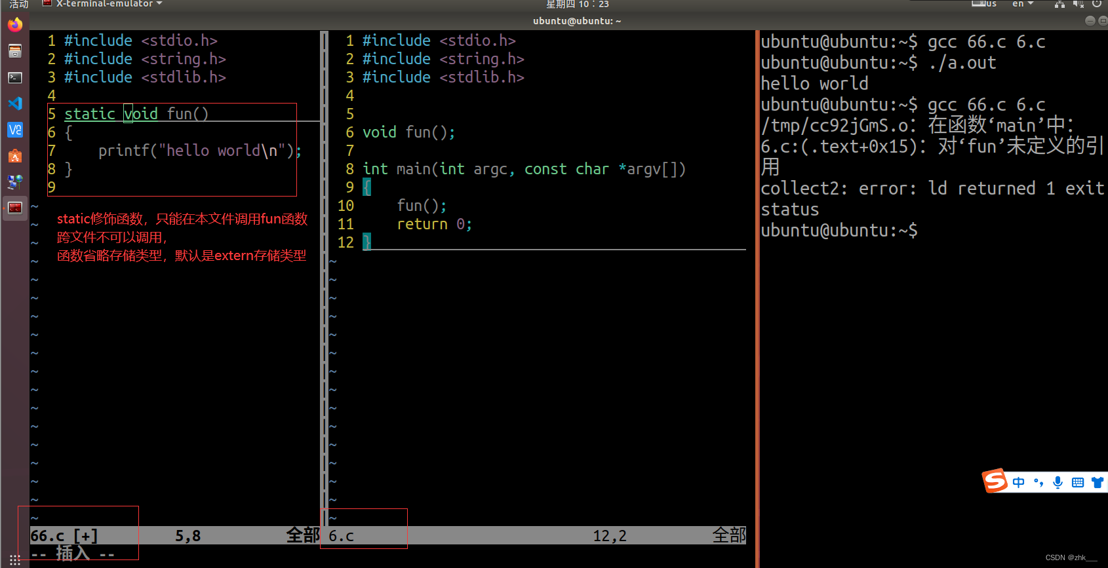The height and width of the screenshot is (568, 1108).
Task: Click the printf line in 66.c
Action: coord(200,151)
